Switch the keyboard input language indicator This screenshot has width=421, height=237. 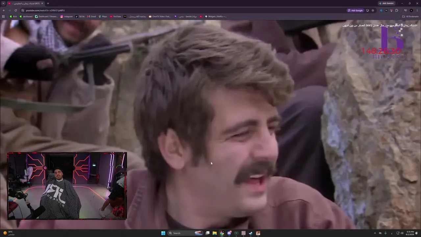point(392,233)
